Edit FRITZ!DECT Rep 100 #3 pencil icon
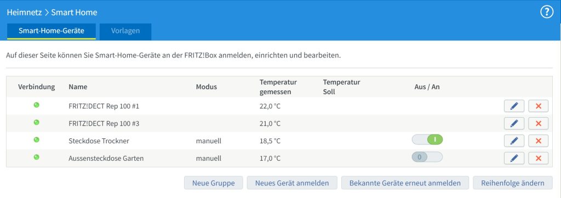Screen dimensions: 561x198 coord(514,123)
